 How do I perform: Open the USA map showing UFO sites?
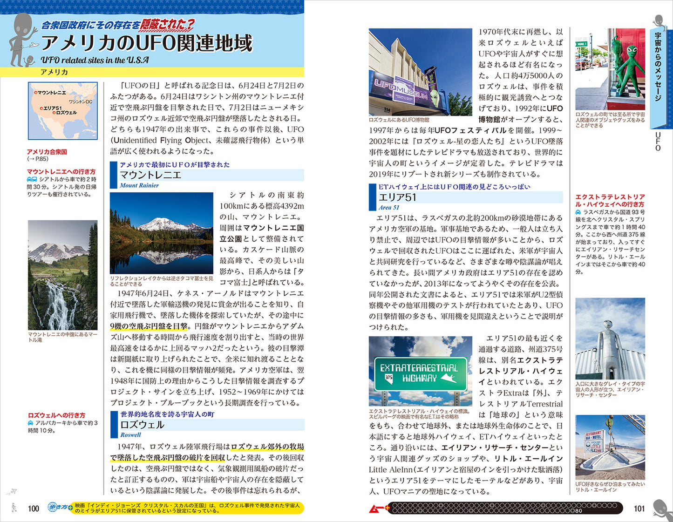click(x=63, y=111)
